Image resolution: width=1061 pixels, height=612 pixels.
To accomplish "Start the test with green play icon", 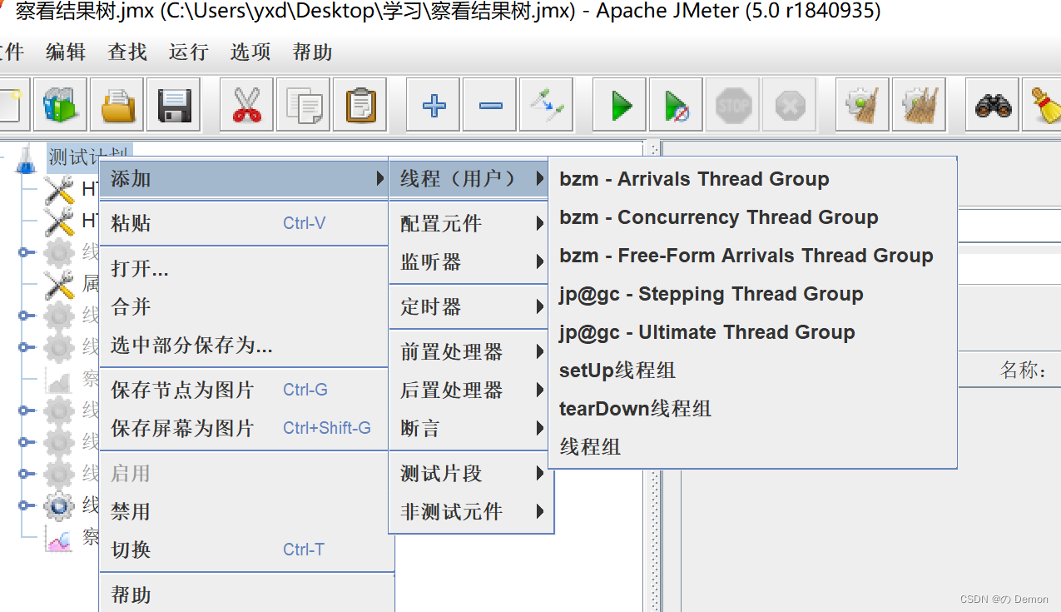I will pyautogui.click(x=619, y=105).
